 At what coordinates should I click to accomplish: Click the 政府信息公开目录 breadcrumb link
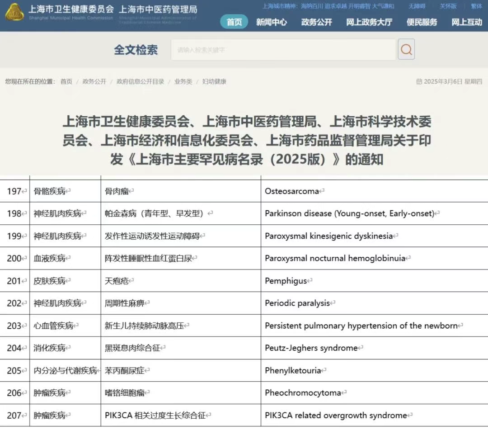coord(140,81)
